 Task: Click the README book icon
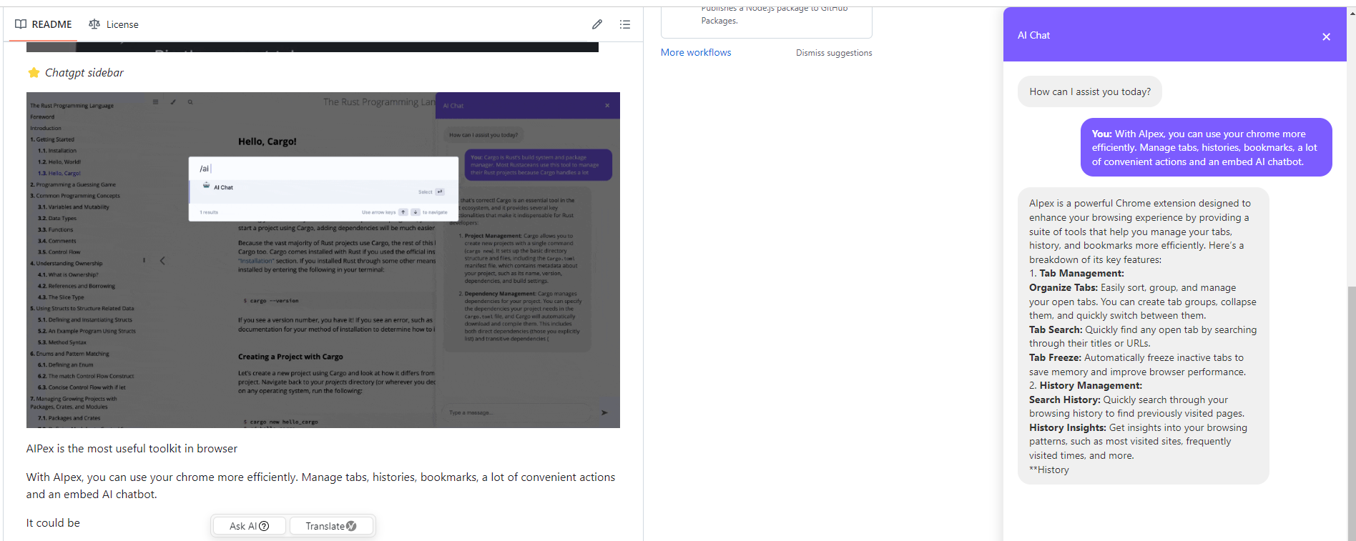click(x=21, y=24)
